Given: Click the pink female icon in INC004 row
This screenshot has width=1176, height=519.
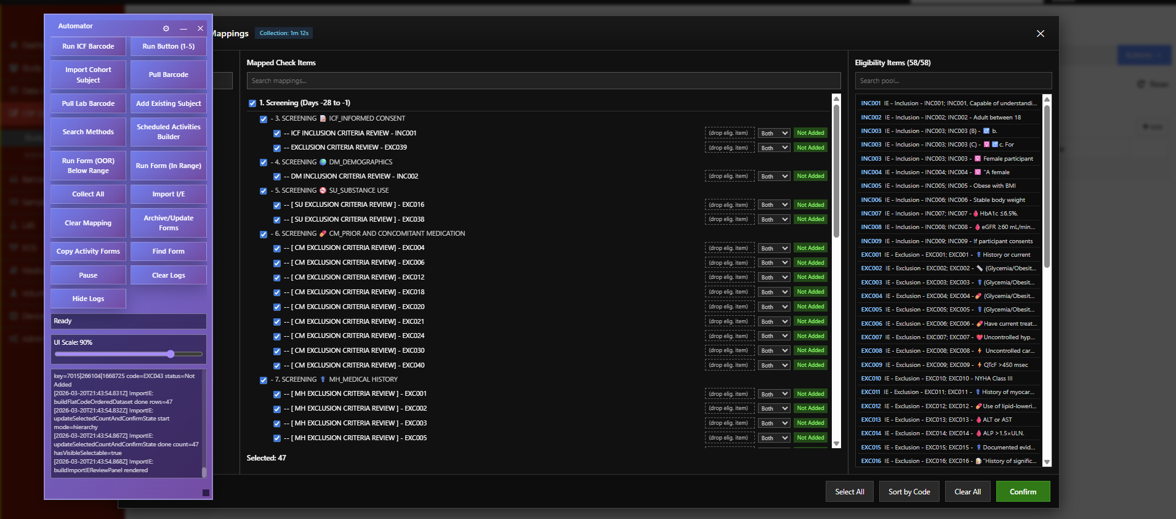Looking at the screenshot, I should click(x=979, y=172).
